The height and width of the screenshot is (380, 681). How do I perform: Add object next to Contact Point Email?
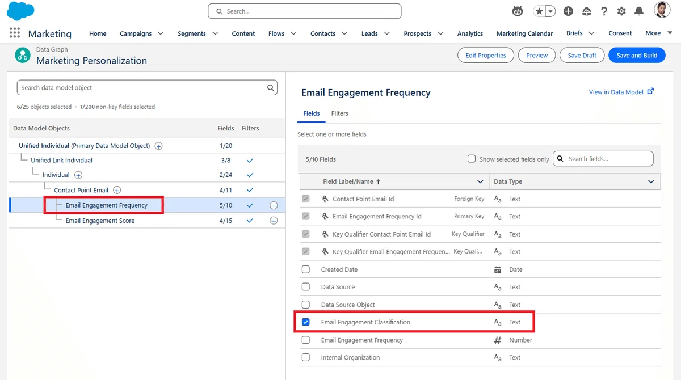coord(117,190)
